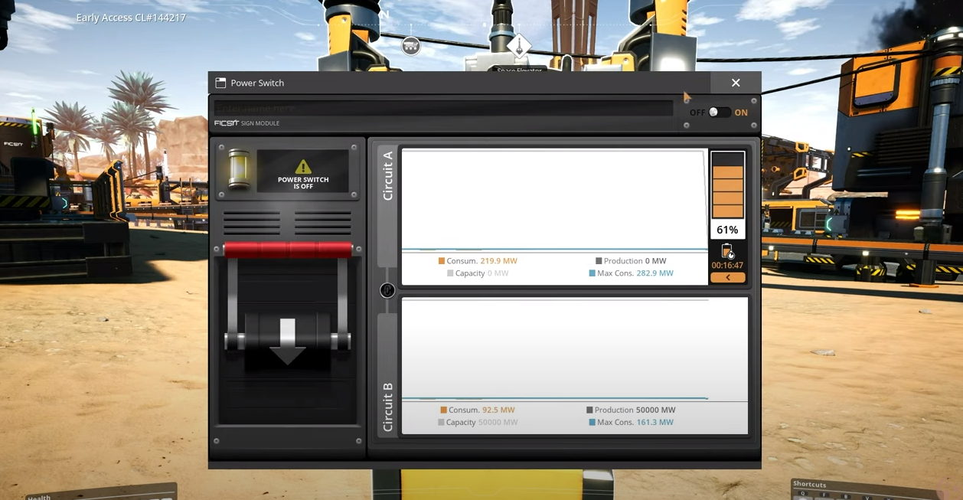Click the Space Elevator compass marker

(x=519, y=47)
